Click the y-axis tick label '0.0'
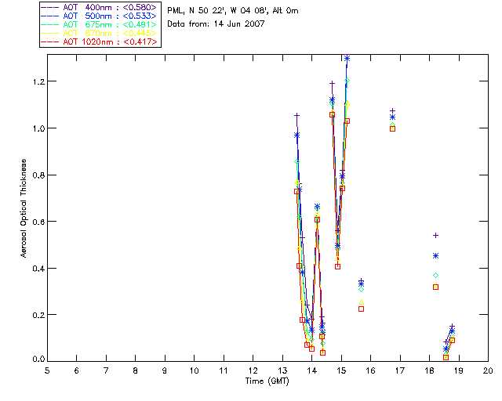 (38, 359)
